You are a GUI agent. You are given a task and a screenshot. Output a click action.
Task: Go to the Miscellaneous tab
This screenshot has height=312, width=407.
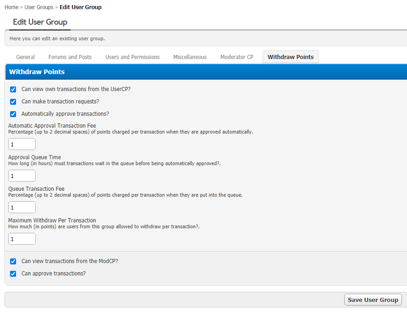tap(190, 57)
